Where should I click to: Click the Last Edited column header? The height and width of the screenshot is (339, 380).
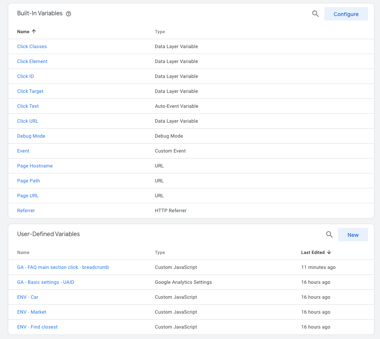click(x=313, y=252)
